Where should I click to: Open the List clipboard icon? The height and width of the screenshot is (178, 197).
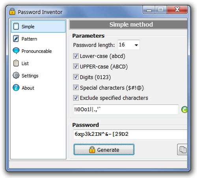point(16,63)
